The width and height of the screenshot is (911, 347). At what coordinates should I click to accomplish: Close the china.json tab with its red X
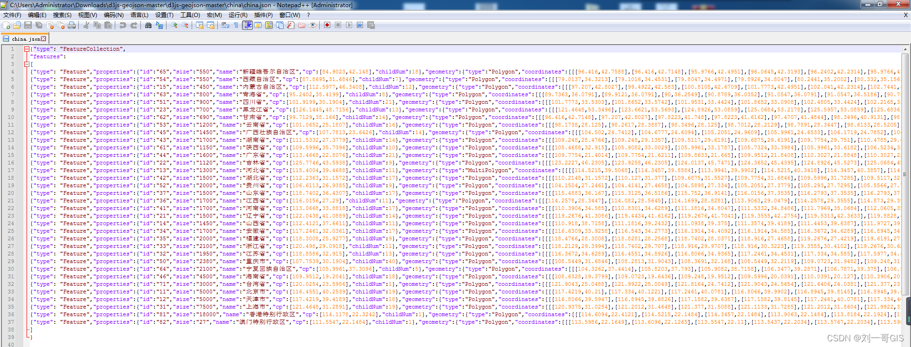pyautogui.click(x=44, y=39)
